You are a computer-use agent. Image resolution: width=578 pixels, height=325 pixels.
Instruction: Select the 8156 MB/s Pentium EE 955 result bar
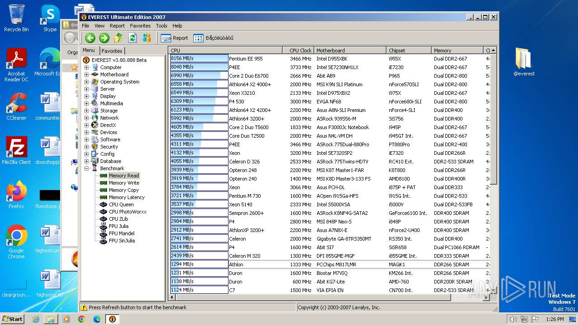(199, 59)
